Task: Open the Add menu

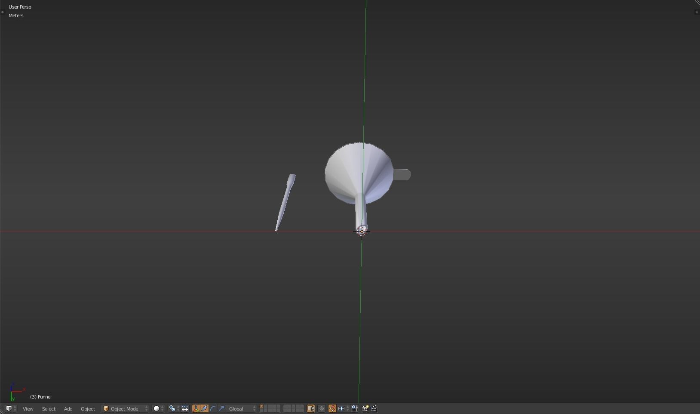Action: (68, 408)
